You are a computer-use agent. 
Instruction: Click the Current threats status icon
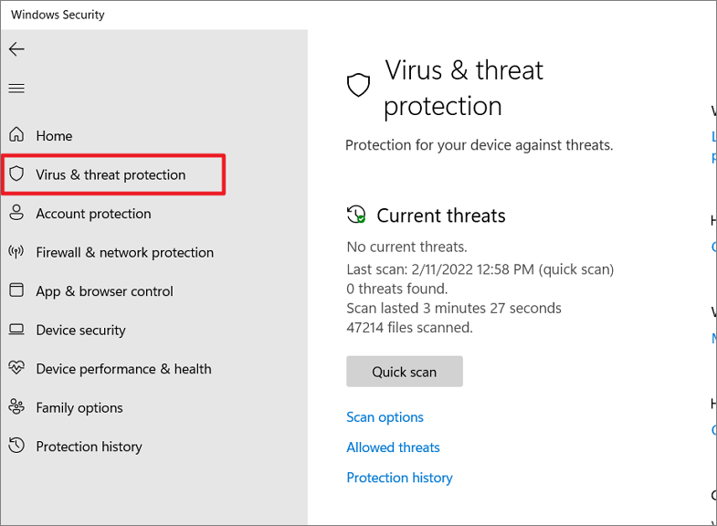(x=356, y=215)
